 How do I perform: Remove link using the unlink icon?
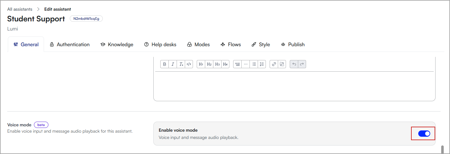click(x=282, y=64)
